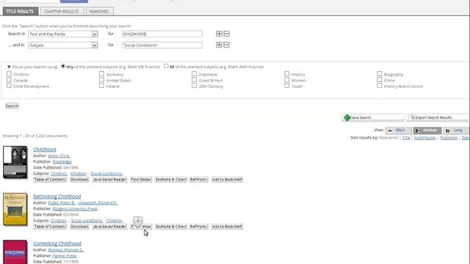The height and width of the screenshot is (264, 470).
Task: Switch to Medium view
Action: click(427, 131)
